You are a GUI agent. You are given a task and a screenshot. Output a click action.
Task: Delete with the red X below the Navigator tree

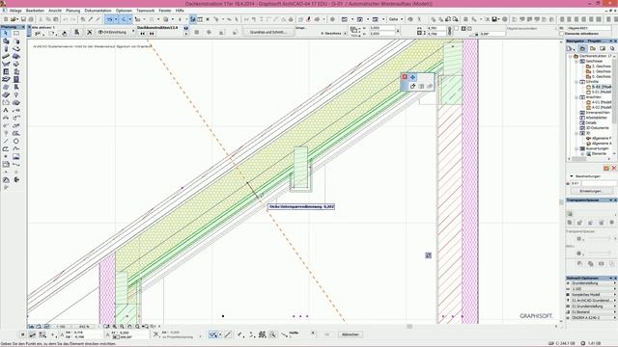click(x=614, y=168)
